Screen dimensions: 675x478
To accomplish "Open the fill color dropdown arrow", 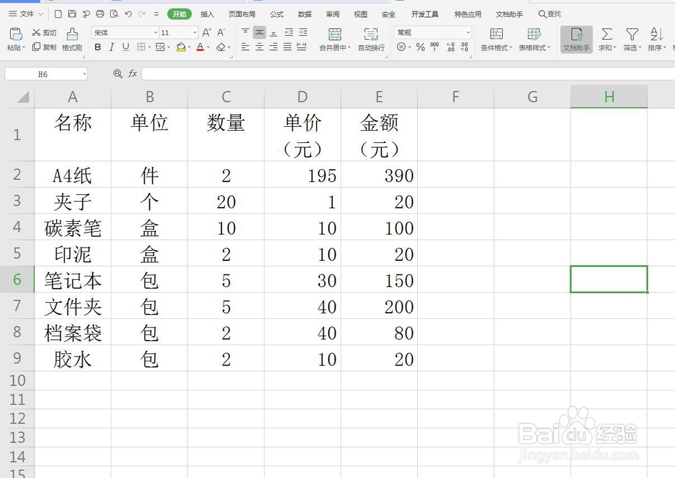I will 190,48.
